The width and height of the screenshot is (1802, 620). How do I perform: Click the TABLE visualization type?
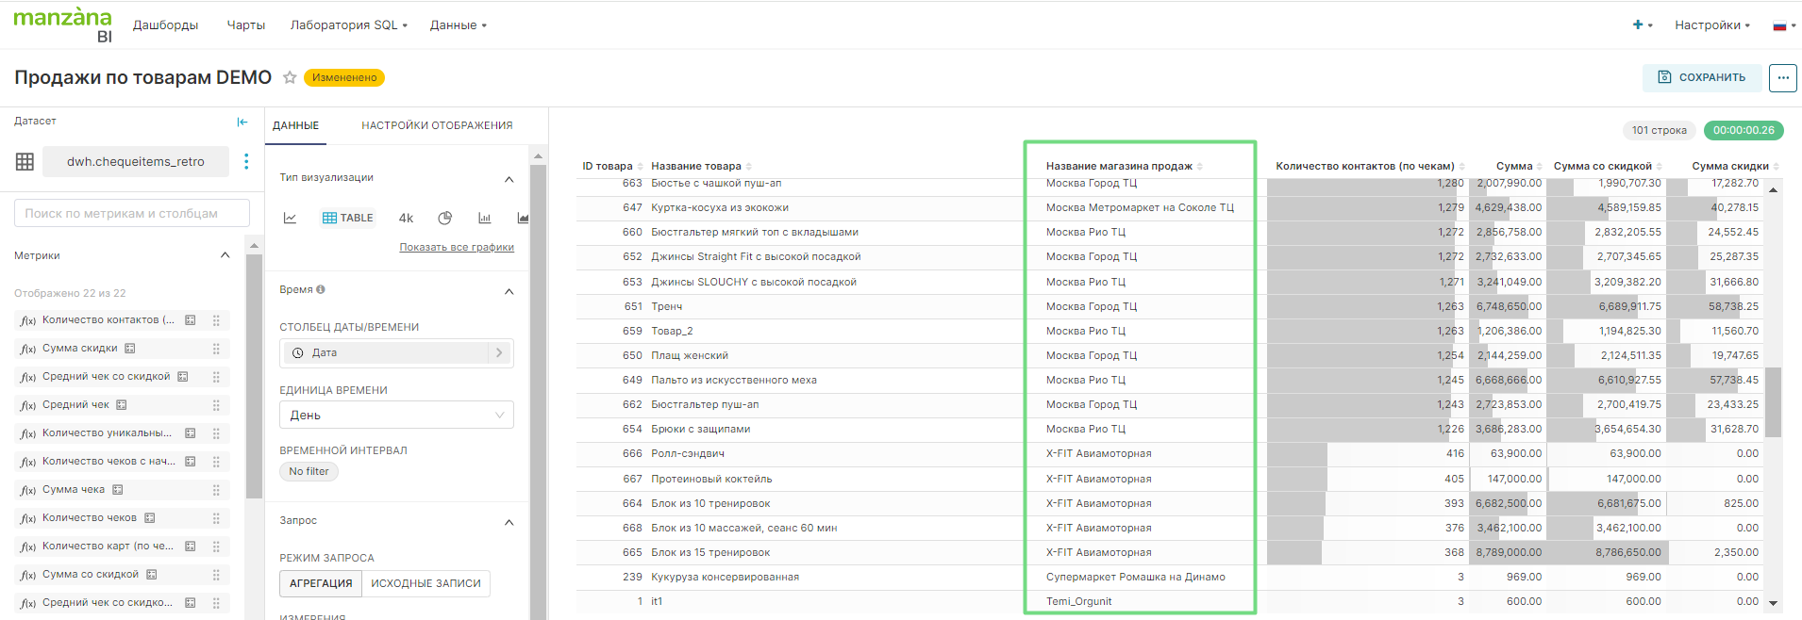(348, 218)
